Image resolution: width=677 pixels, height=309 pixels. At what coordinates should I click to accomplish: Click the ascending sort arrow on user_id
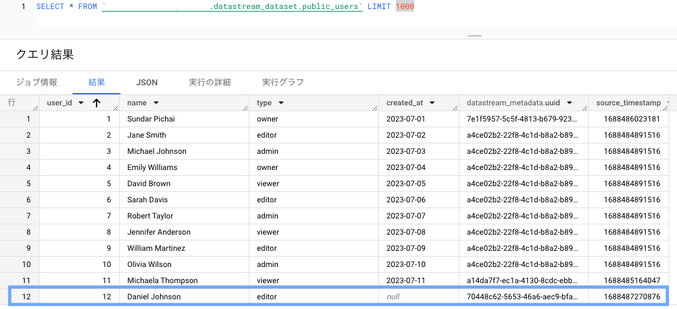click(x=97, y=103)
